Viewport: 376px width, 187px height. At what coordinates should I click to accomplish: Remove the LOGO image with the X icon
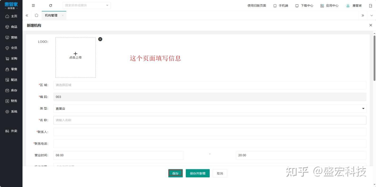click(100, 39)
